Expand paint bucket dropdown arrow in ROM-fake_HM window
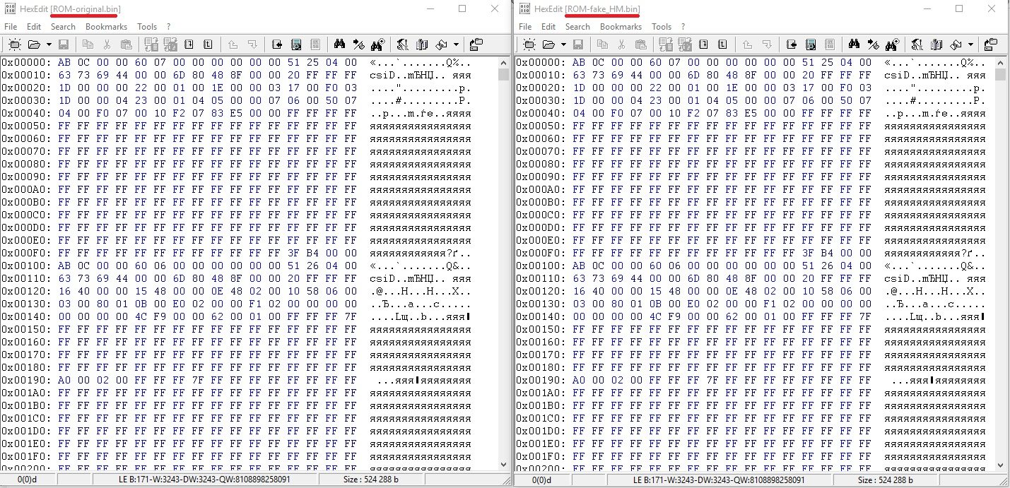 (970, 44)
